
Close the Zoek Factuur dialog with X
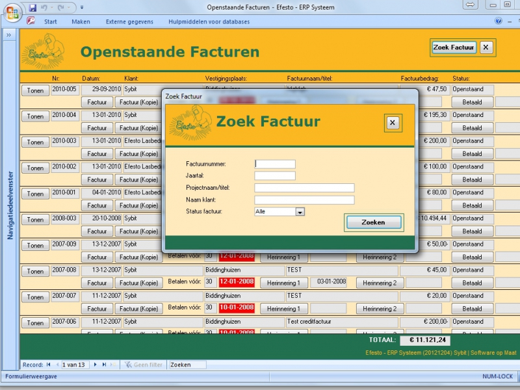391,122
